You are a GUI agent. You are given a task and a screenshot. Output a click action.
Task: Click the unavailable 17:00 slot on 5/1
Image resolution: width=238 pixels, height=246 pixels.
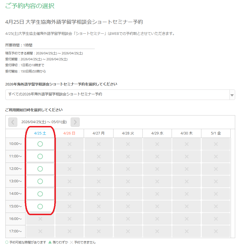pos(216,231)
